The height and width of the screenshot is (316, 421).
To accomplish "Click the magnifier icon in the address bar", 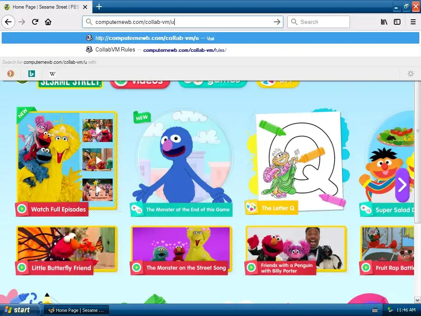I will pyautogui.click(x=89, y=22).
